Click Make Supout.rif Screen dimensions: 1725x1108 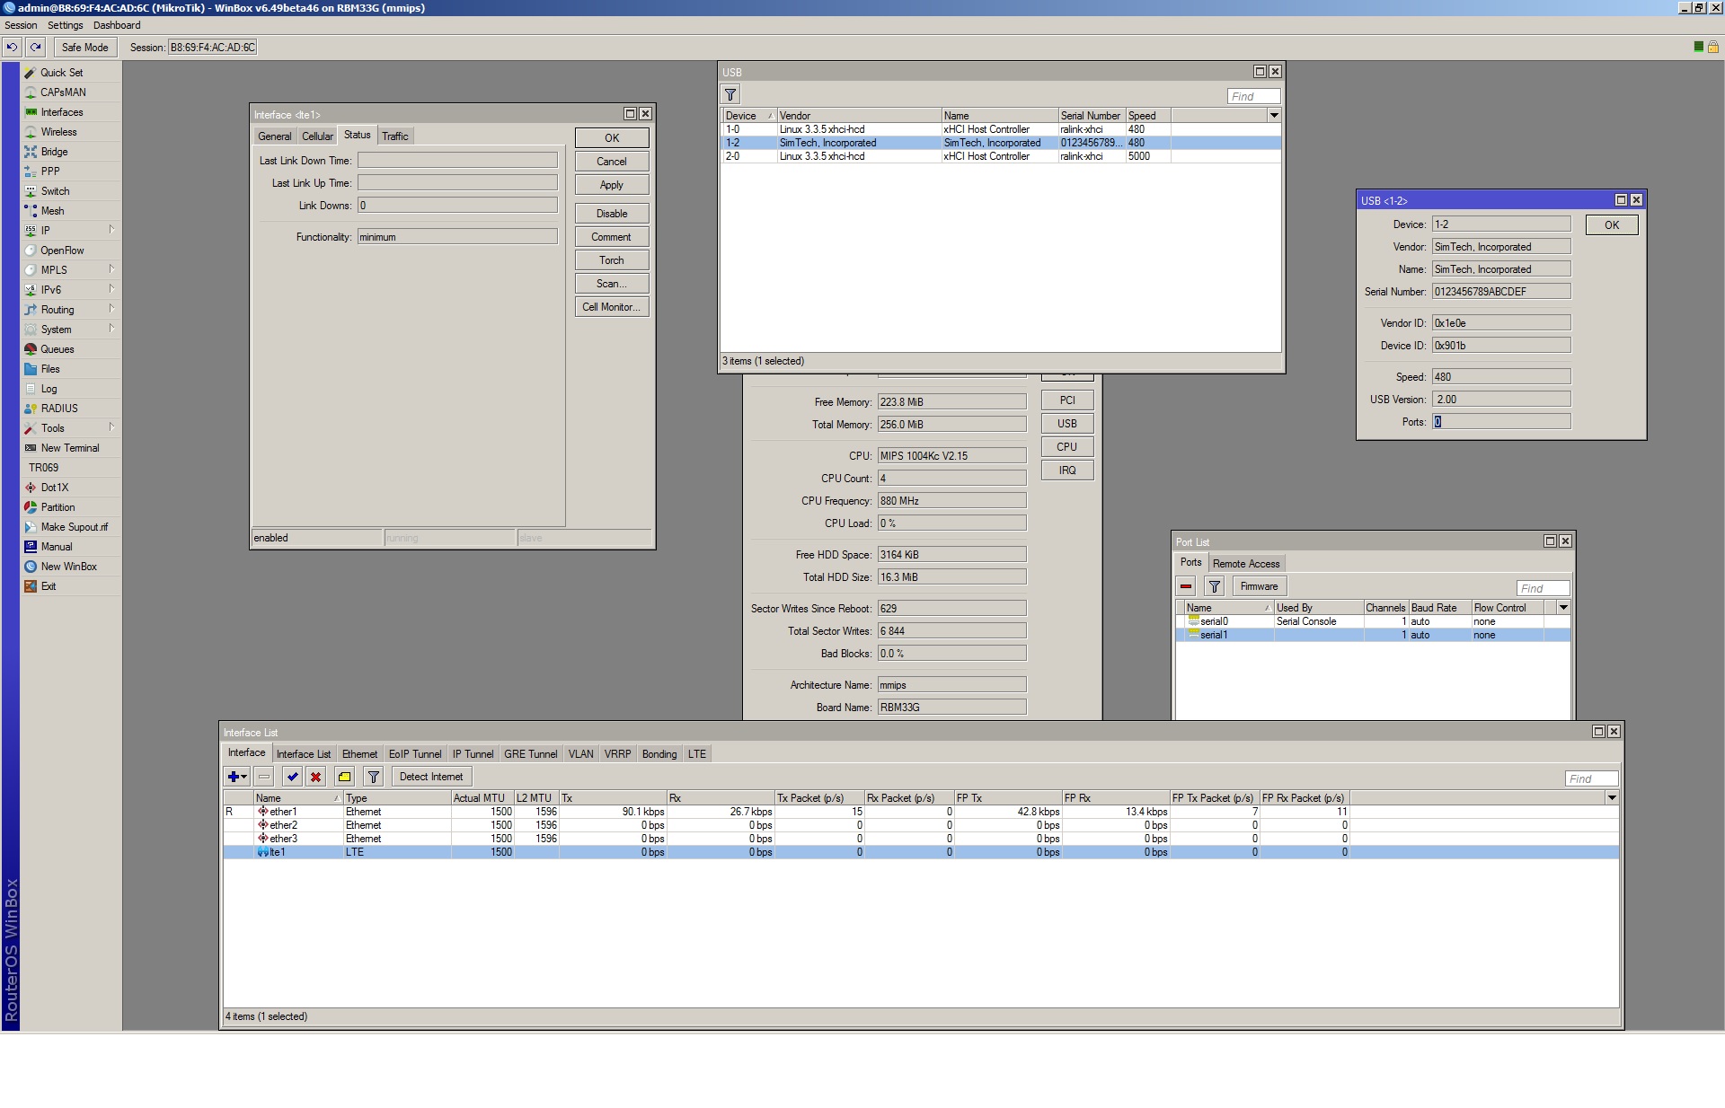[74, 527]
